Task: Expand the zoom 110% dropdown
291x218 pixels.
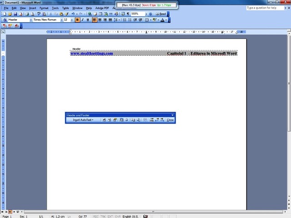Action: [146, 14]
